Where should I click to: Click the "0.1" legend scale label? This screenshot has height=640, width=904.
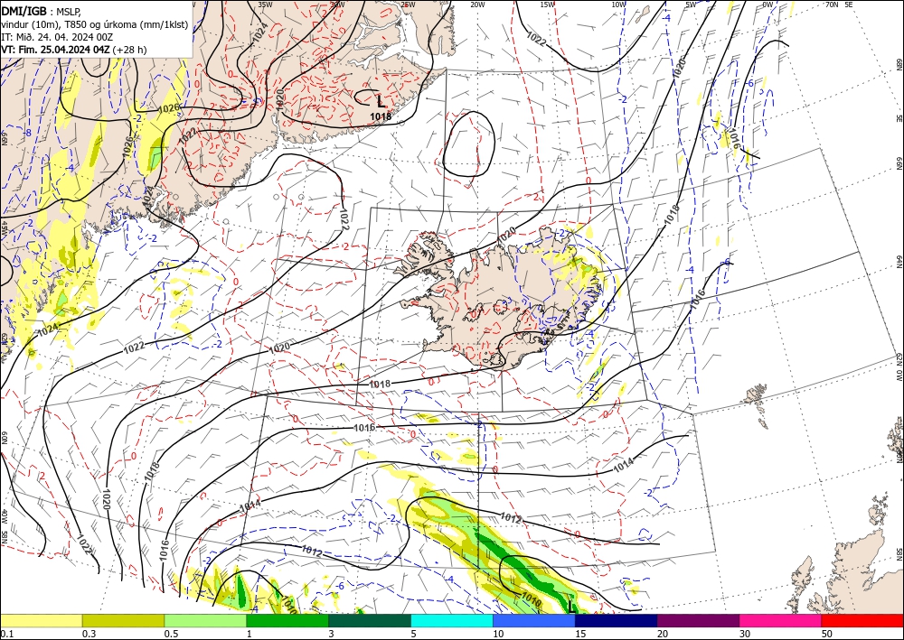(7, 634)
